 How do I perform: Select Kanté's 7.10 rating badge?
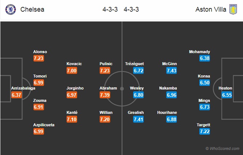point(72,119)
